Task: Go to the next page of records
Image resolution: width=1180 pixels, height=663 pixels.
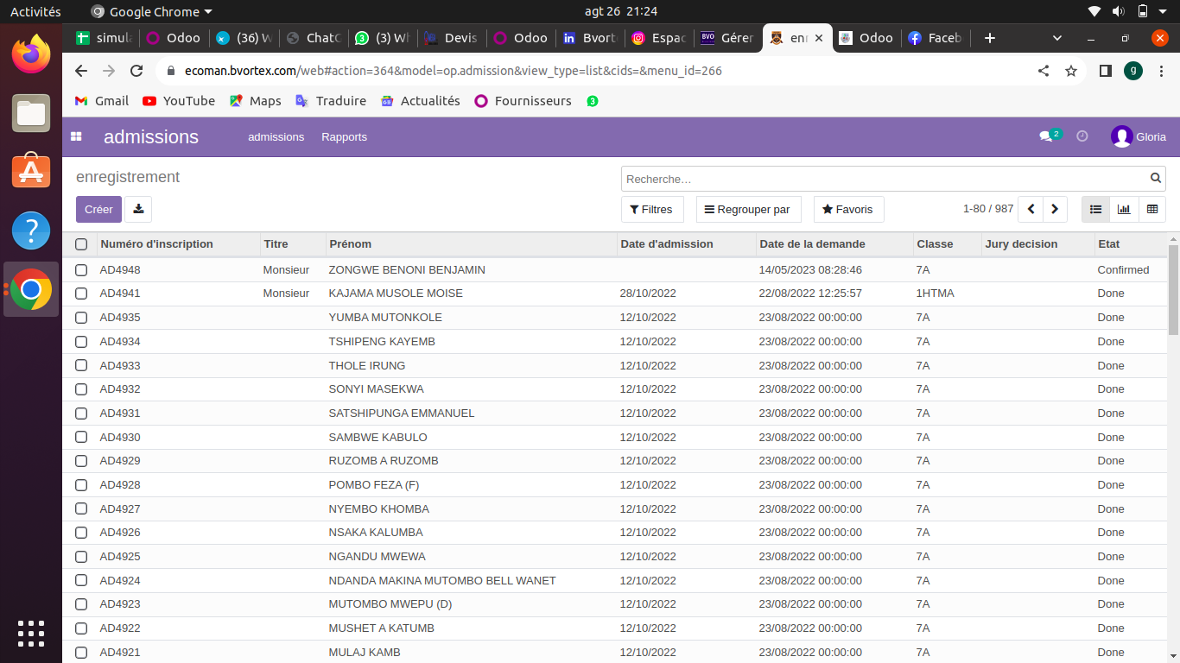Action: click(1055, 209)
